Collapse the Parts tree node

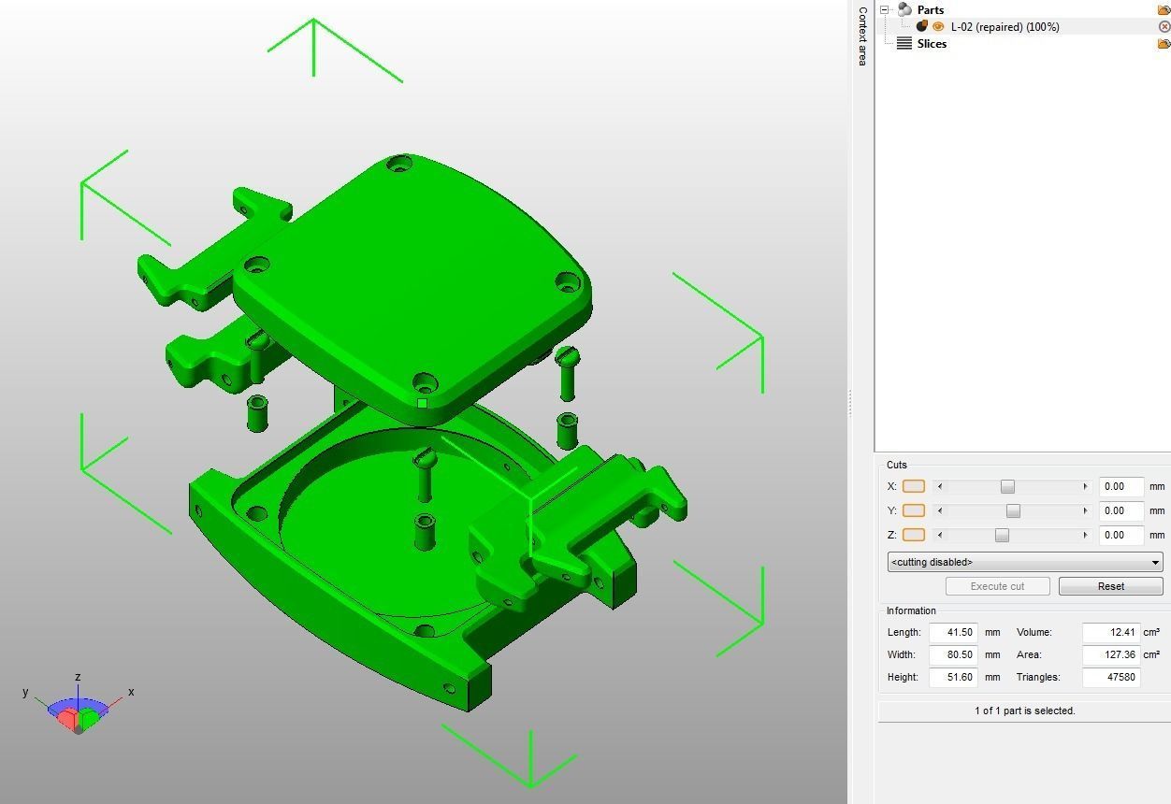(x=885, y=9)
